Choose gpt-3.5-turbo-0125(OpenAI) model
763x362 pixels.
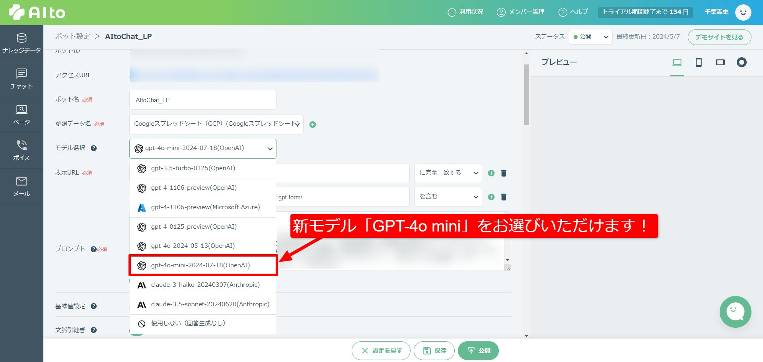coord(203,169)
